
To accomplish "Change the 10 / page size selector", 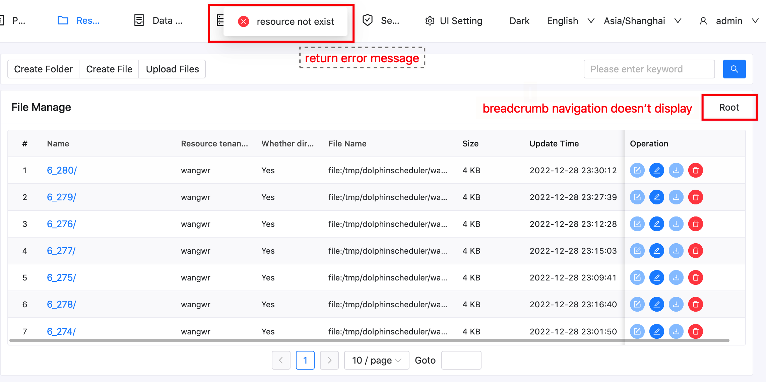I will pos(376,360).
